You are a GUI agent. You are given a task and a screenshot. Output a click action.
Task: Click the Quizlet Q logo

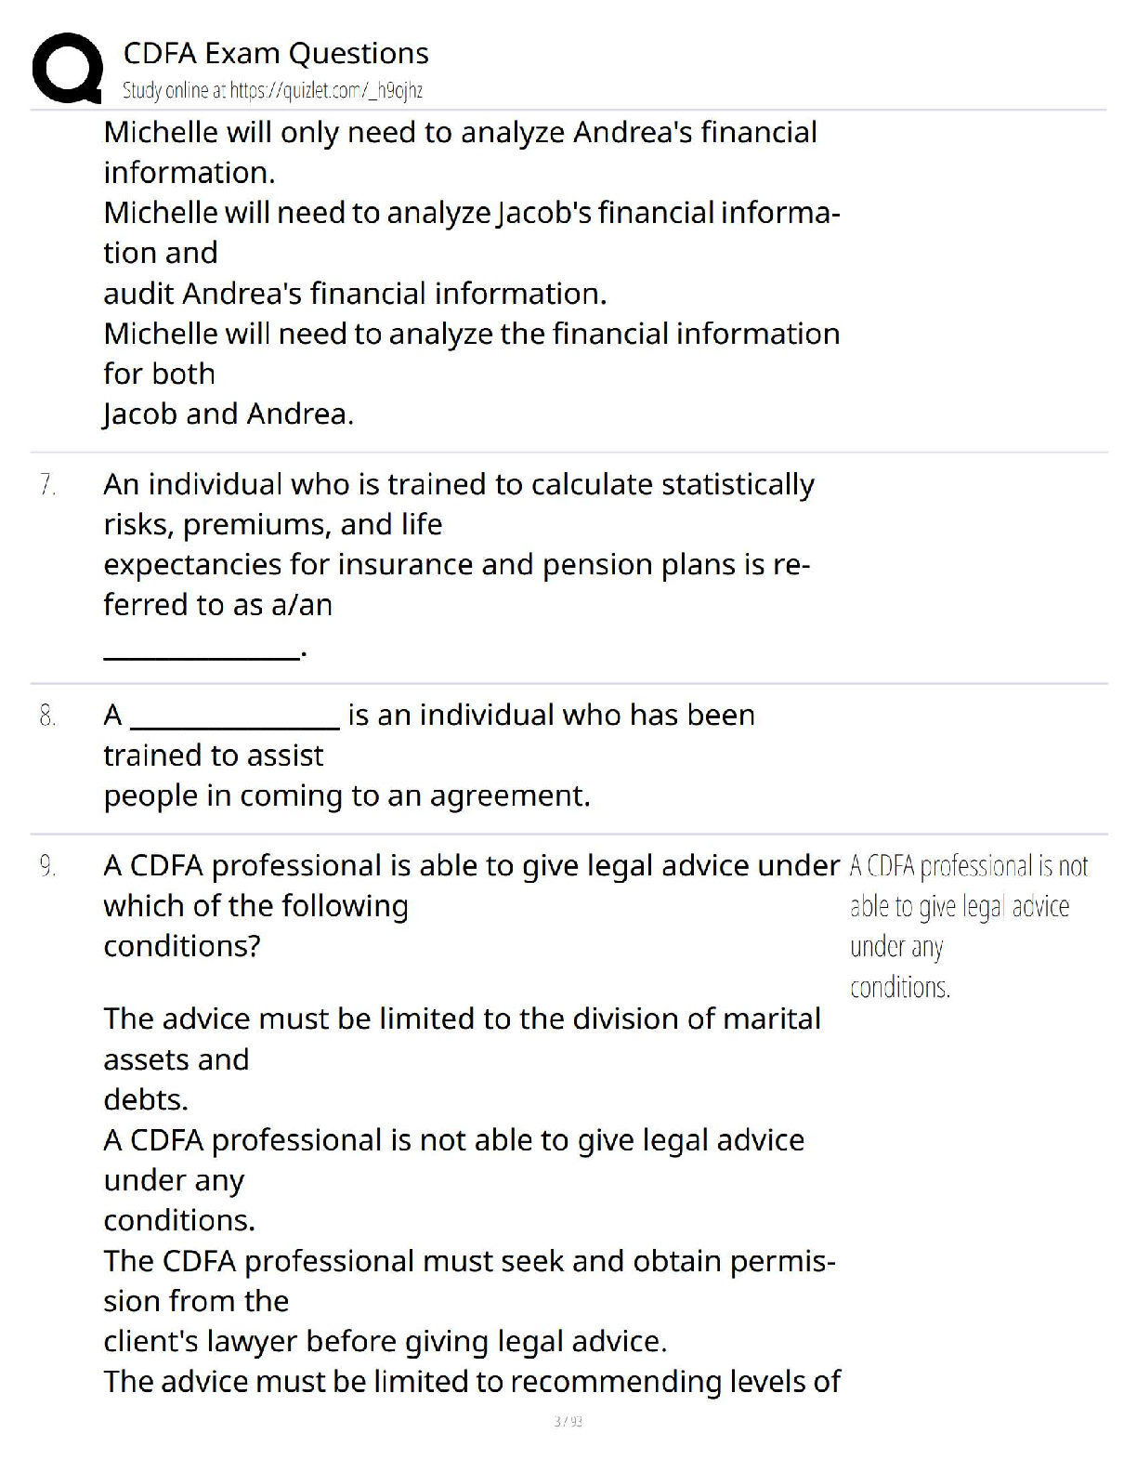[x=67, y=68]
